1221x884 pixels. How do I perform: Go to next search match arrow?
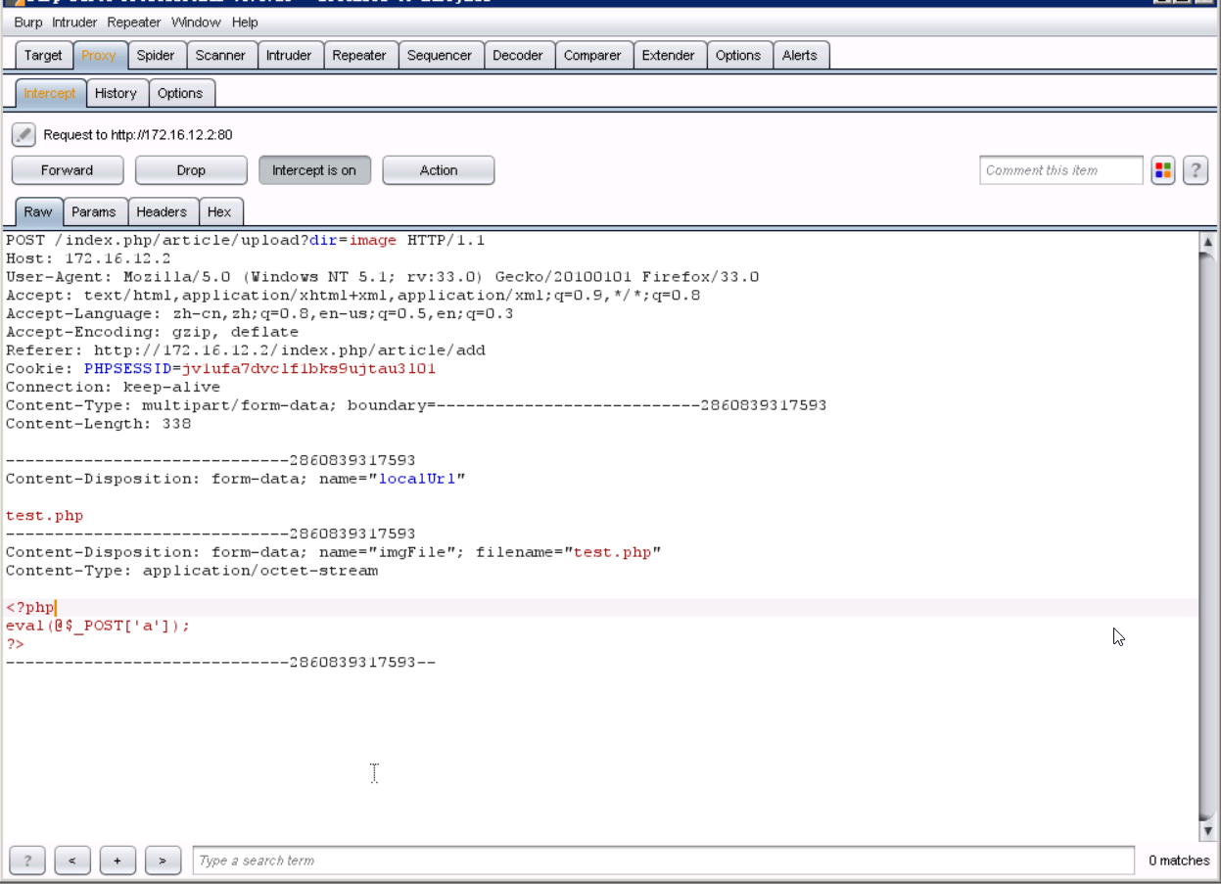(163, 861)
